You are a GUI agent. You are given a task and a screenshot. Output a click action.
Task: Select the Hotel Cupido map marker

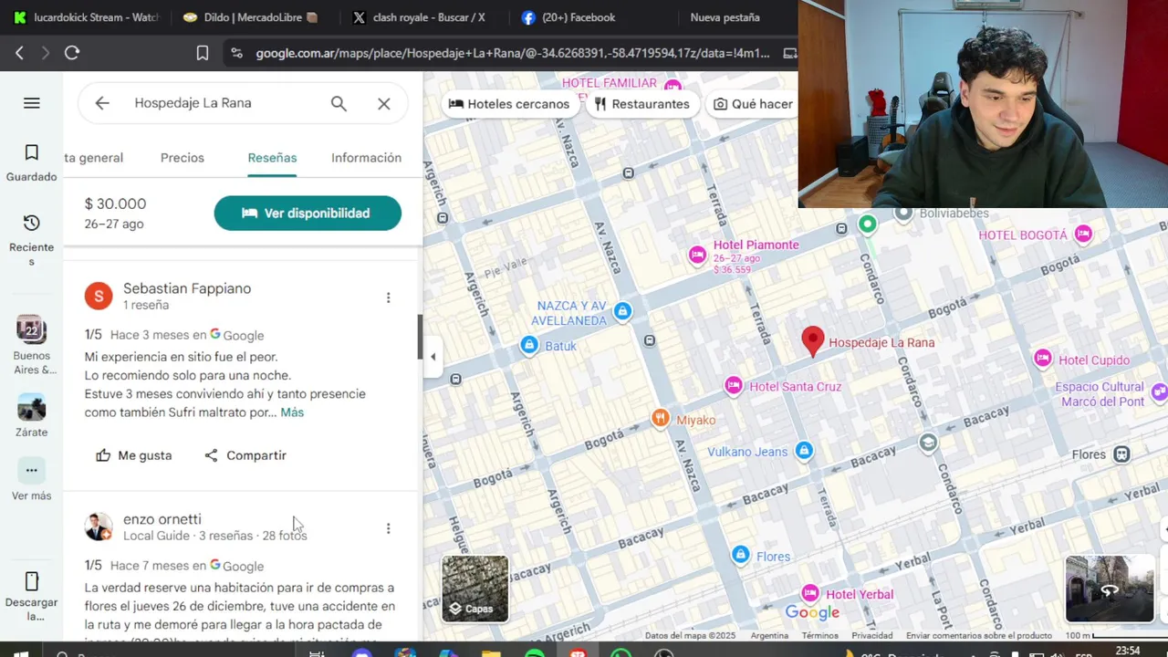1042,359
